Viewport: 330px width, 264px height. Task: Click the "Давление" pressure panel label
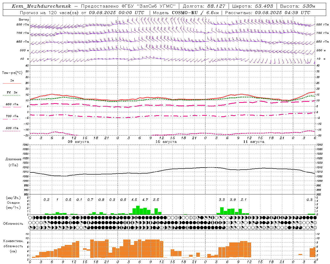13,159
